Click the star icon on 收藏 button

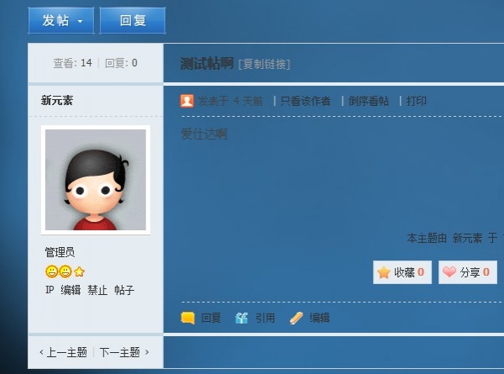point(384,272)
